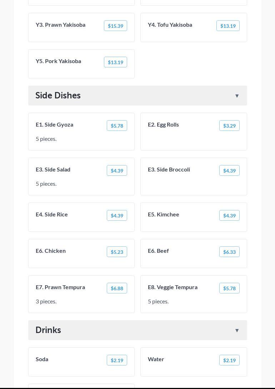Collapse the Drinks section arrow

(x=237, y=330)
